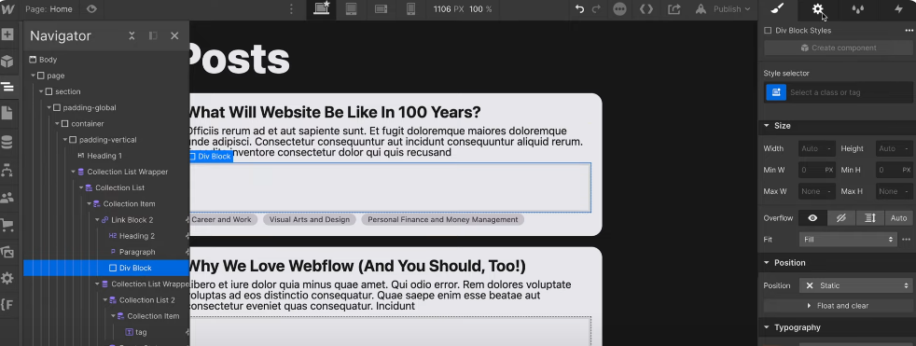Open the Webflow logo menu

pos(7,8)
